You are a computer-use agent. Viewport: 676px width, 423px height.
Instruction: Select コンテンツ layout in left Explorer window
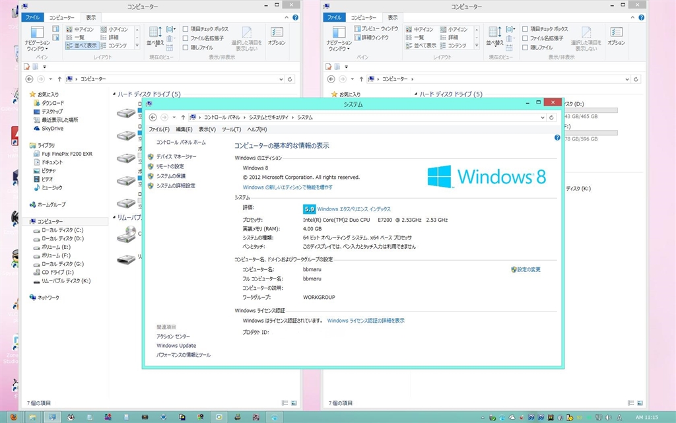click(114, 46)
